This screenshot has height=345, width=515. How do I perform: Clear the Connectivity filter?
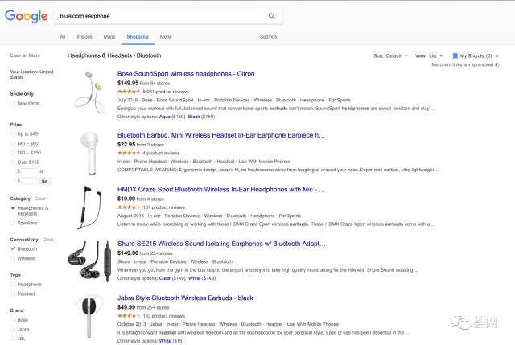(x=48, y=240)
